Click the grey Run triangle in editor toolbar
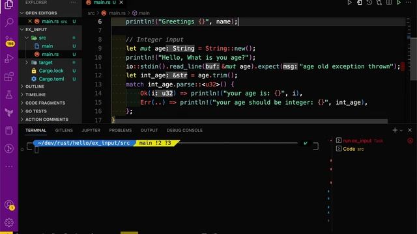This screenshot has width=417, height=234. [349, 3]
